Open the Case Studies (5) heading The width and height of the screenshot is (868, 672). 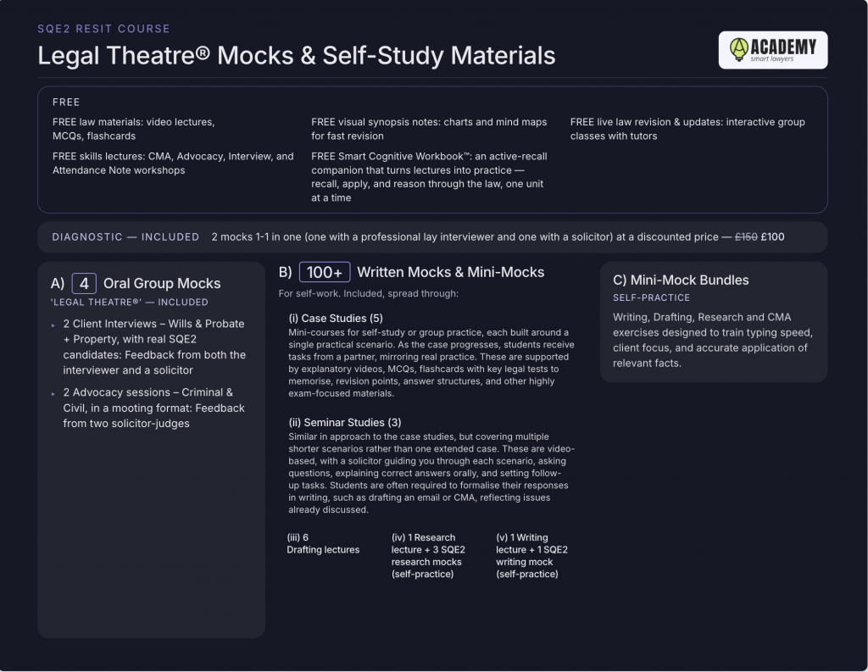pos(336,319)
